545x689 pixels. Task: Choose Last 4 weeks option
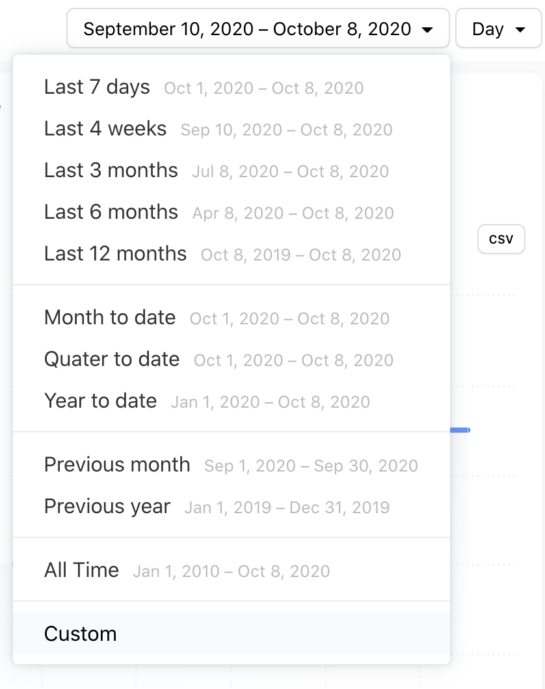point(105,129)
